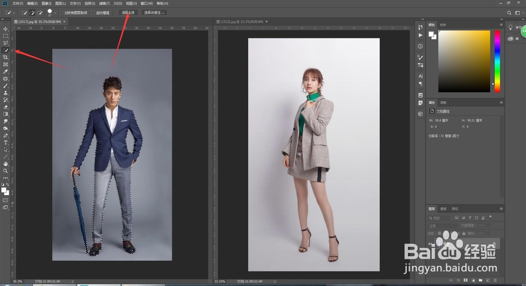Open the 图像 menu
The image size is (526, 286).
pyautogui.click(x=46, y=3)
